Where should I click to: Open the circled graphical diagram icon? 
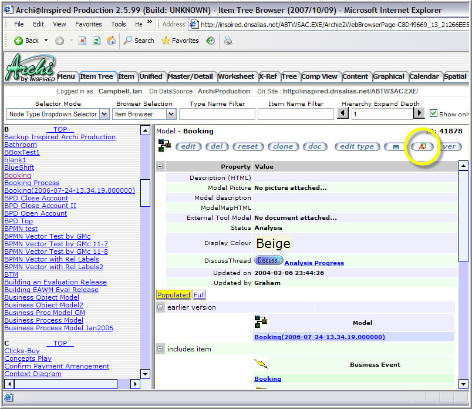[x=422, y=146]
